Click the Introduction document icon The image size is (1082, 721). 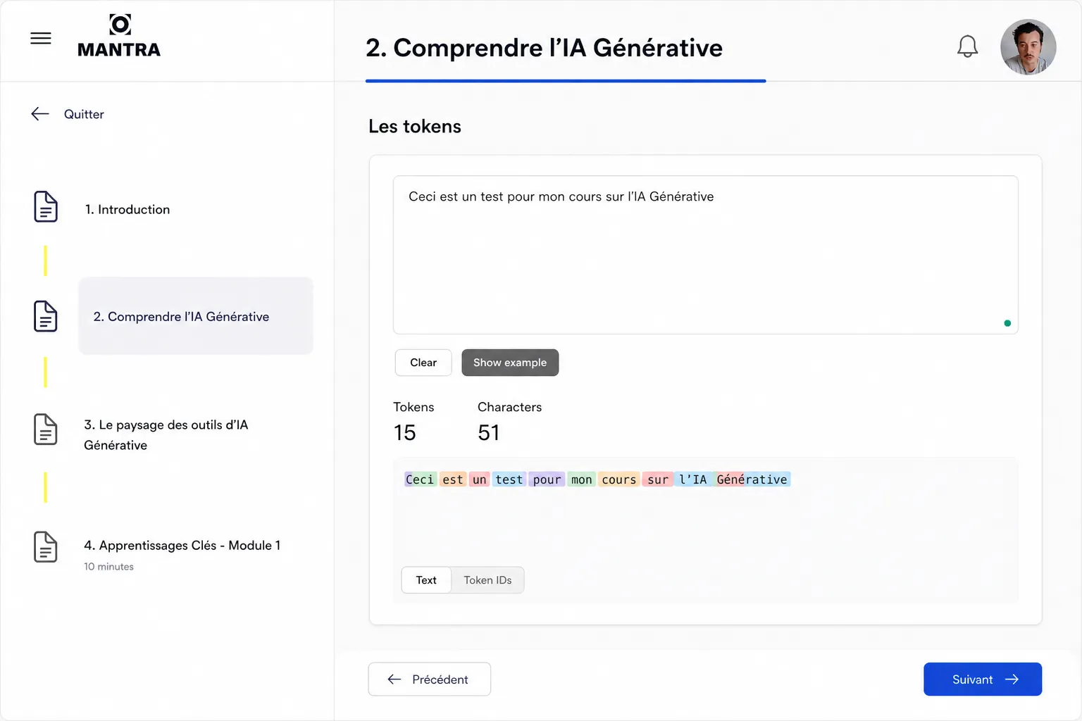pos(46,206)
